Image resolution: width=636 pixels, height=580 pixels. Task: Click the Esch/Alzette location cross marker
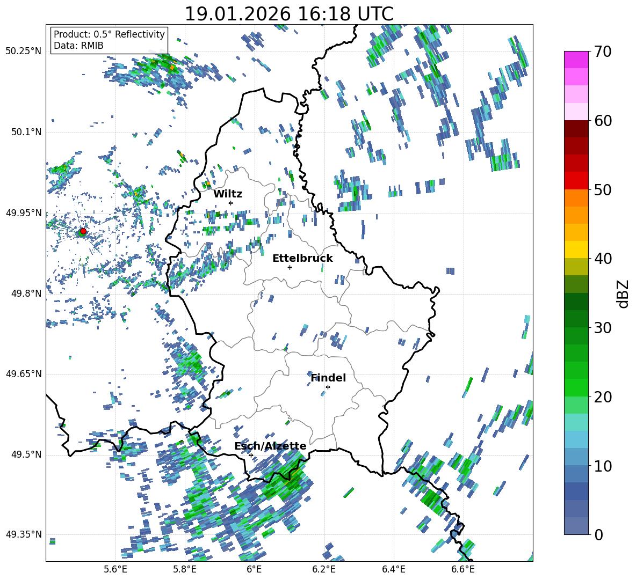pyautogui.click(x=251, y=455)
